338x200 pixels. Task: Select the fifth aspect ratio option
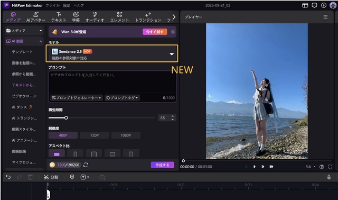131,153
